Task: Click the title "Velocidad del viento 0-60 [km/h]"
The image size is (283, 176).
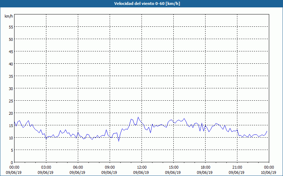Action: [147, 4]
